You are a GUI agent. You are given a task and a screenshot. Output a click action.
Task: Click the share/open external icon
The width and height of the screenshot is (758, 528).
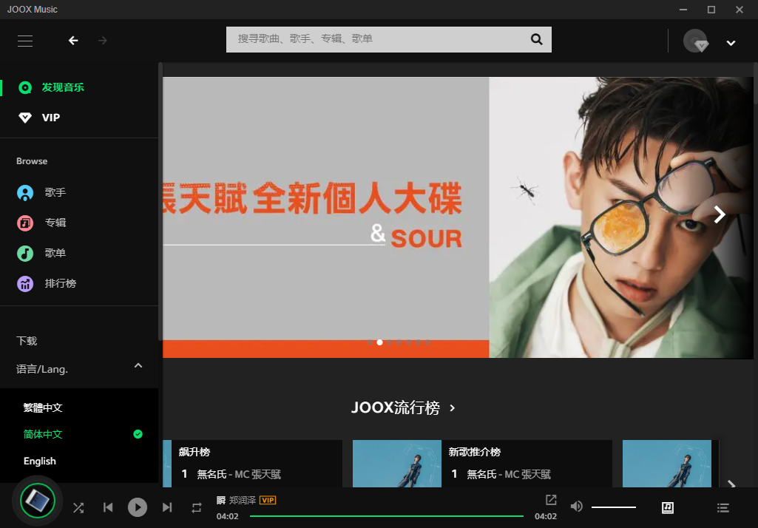click(551, 500)
